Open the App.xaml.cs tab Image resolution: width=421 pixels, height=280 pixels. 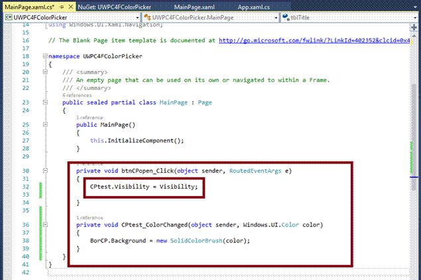coord(254,7)
